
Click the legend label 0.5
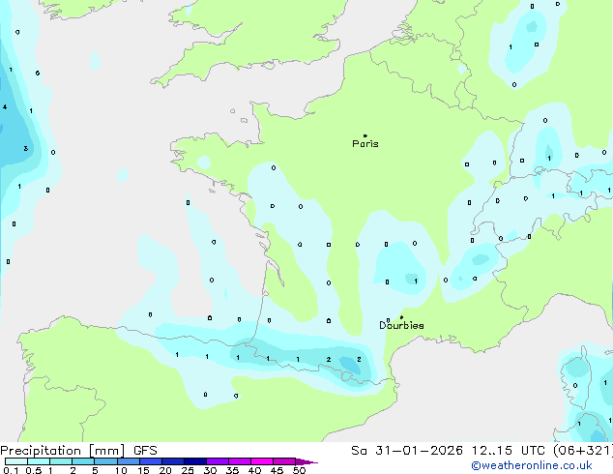point(34,470)
